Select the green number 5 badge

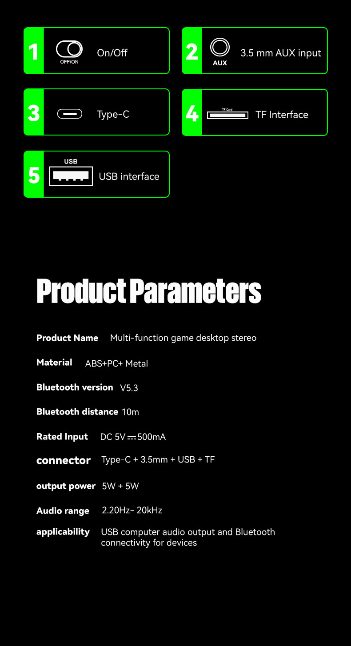click(x=34, y=175)
